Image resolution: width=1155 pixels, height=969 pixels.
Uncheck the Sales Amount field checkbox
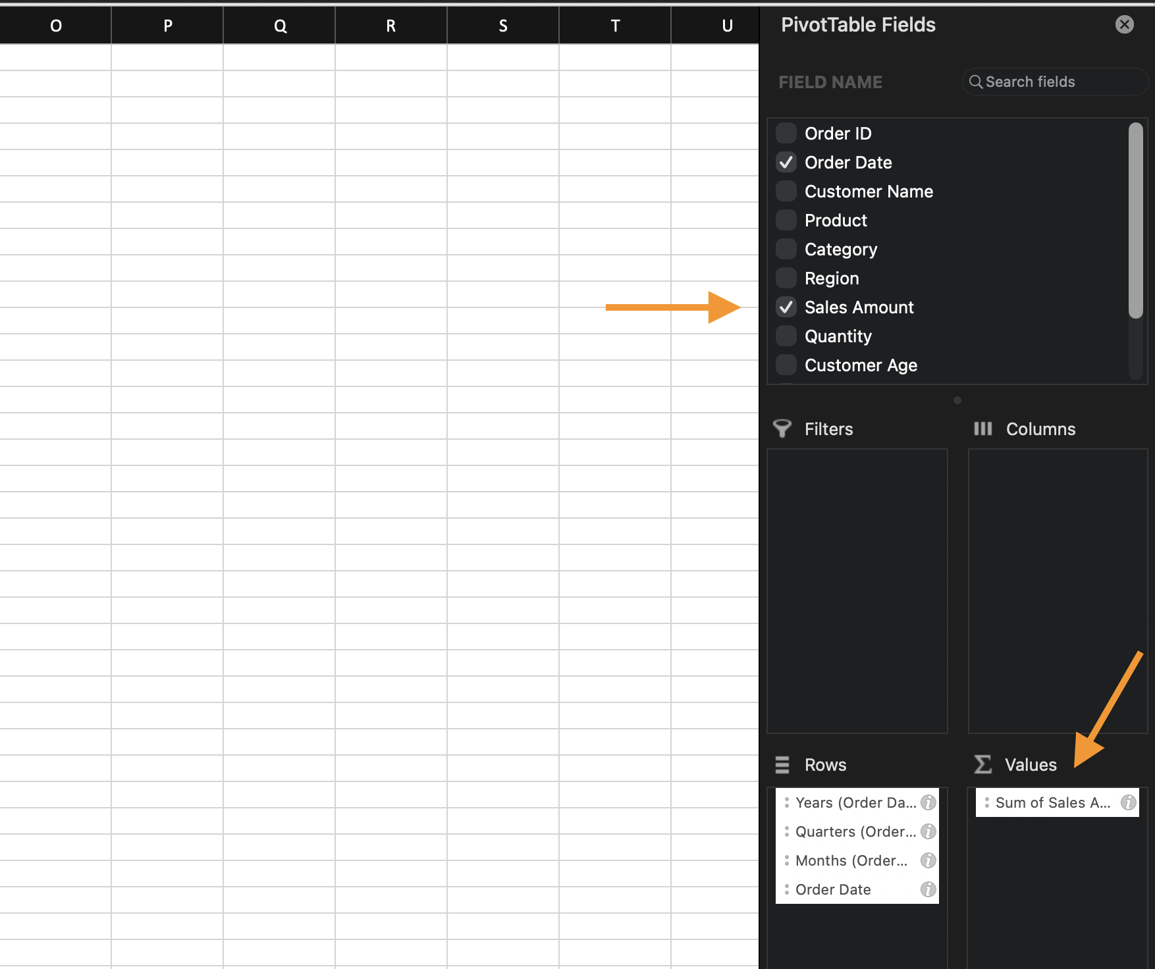786,307
